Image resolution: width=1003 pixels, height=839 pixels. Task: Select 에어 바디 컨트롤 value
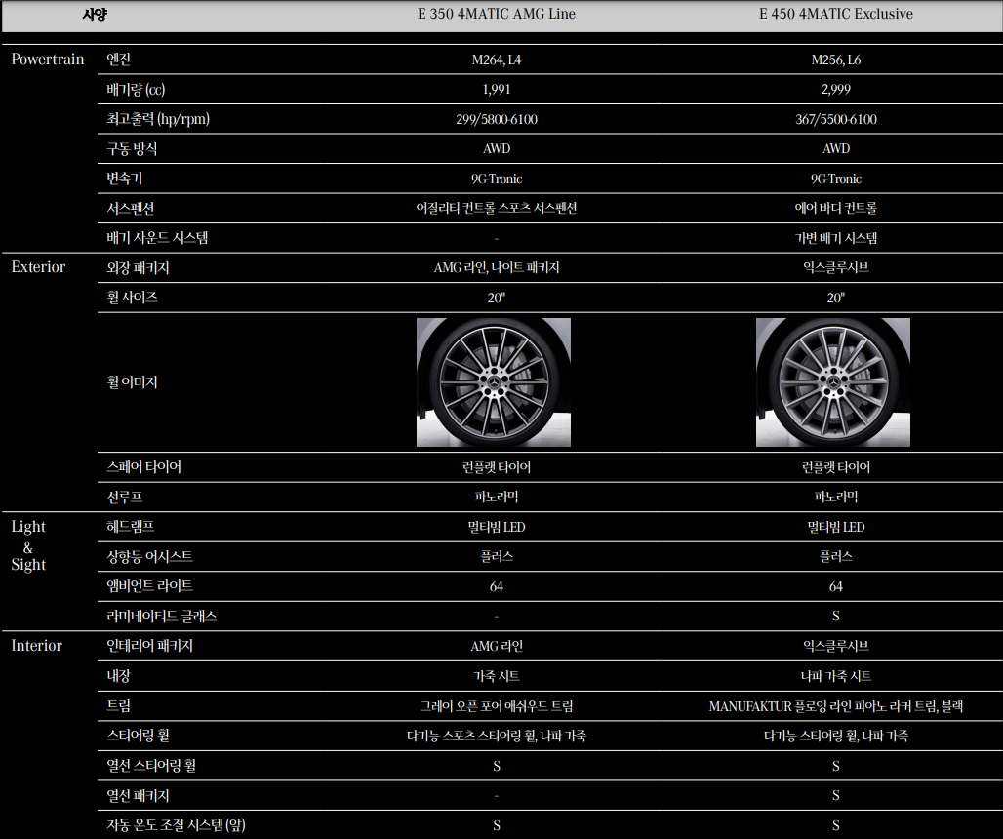(x=835, y=209)
